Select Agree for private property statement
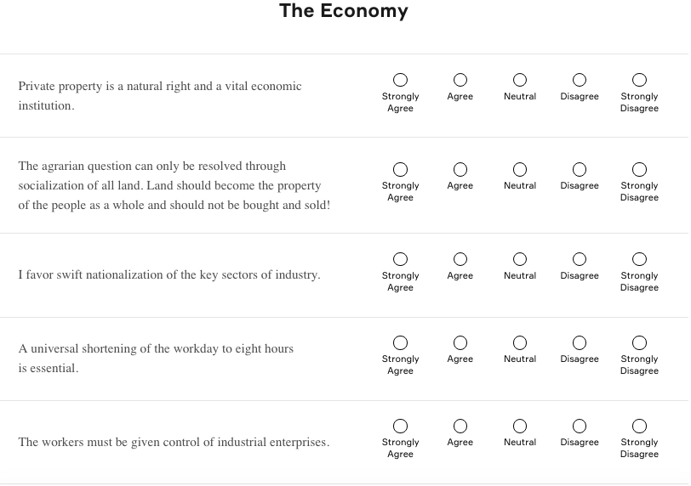 click(x=460, y=80)
